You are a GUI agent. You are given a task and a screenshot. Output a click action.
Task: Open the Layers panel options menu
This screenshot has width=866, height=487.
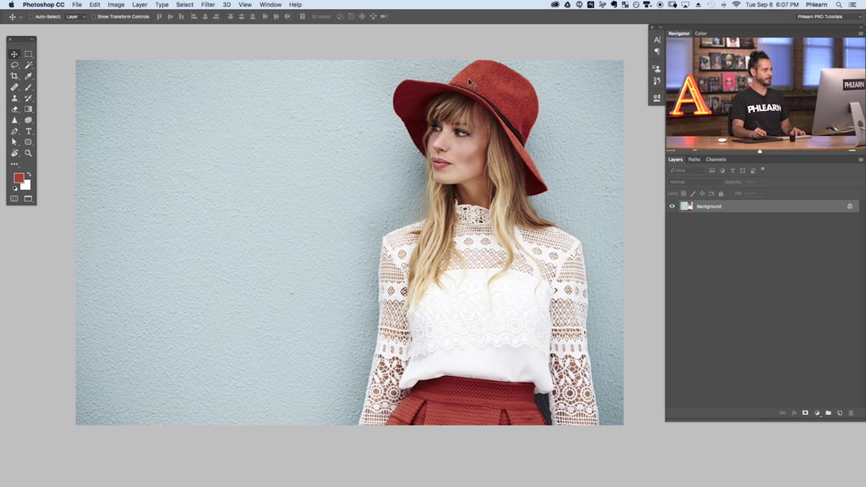coord(860,159)
